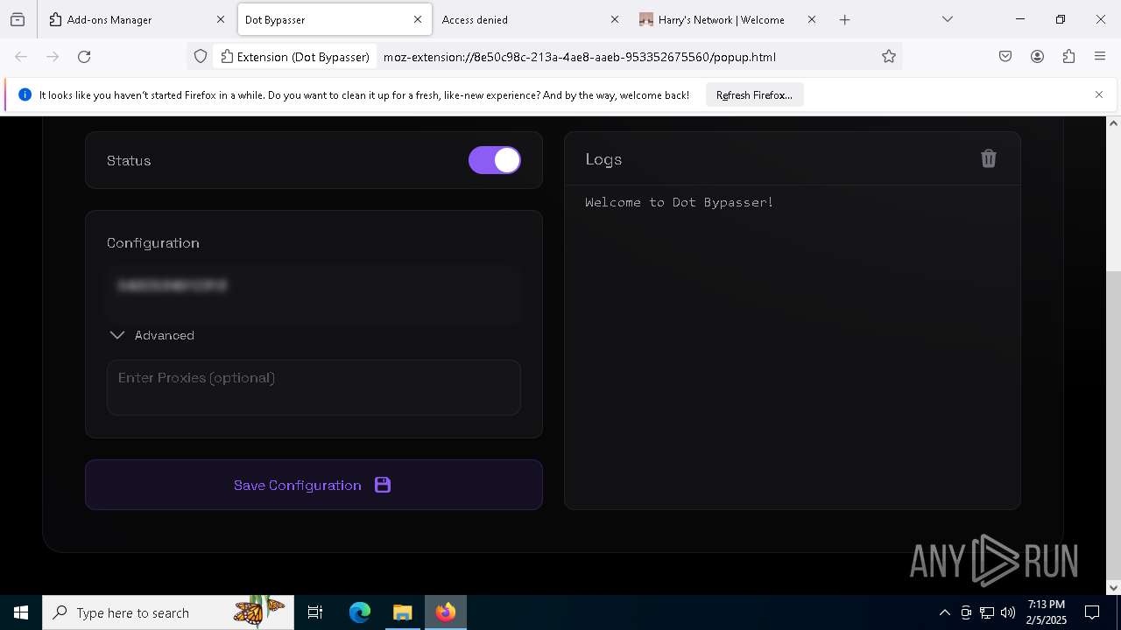Open a new browser tab
1121x630 pixels.
tap(844, 19)
